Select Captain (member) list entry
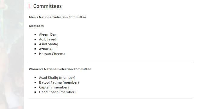This screenshot has height=109, width=198. (x=54, y=87)
